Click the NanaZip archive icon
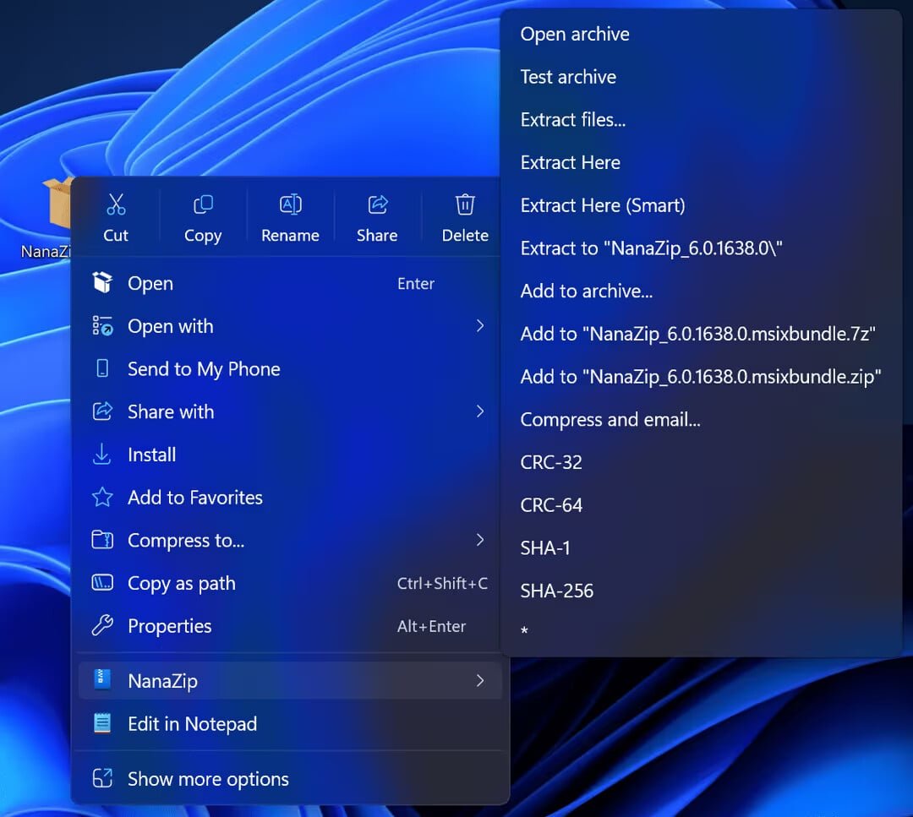 tap(102, 679)
